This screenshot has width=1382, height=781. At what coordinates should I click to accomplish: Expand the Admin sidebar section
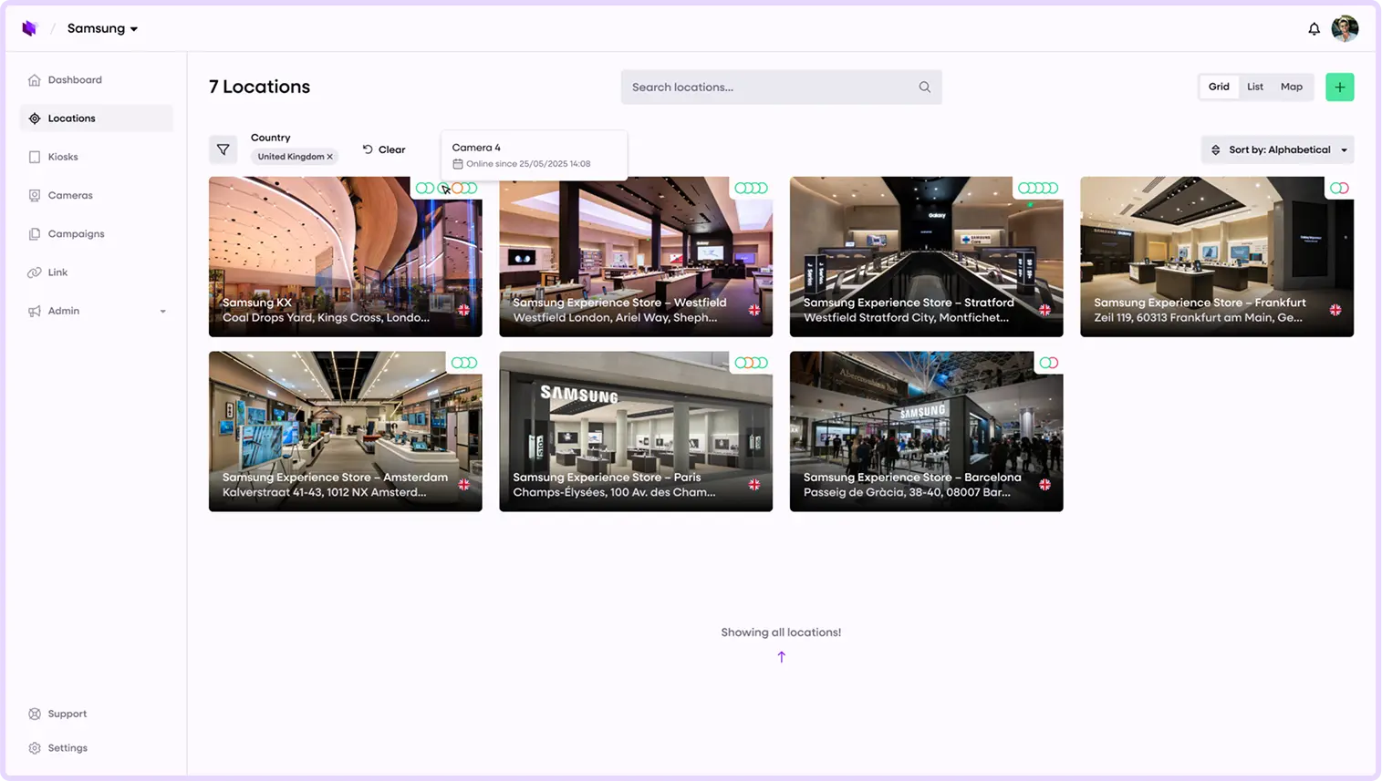(96, 311)
